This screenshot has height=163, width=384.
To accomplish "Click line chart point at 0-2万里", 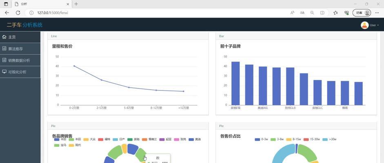I will tap(74, 66).
